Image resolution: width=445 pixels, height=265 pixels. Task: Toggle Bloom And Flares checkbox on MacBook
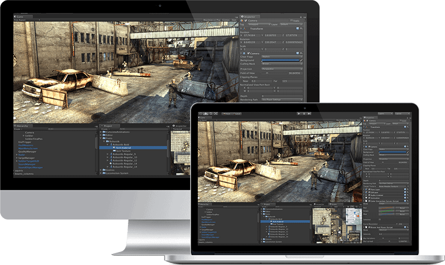tap(369, 227)
